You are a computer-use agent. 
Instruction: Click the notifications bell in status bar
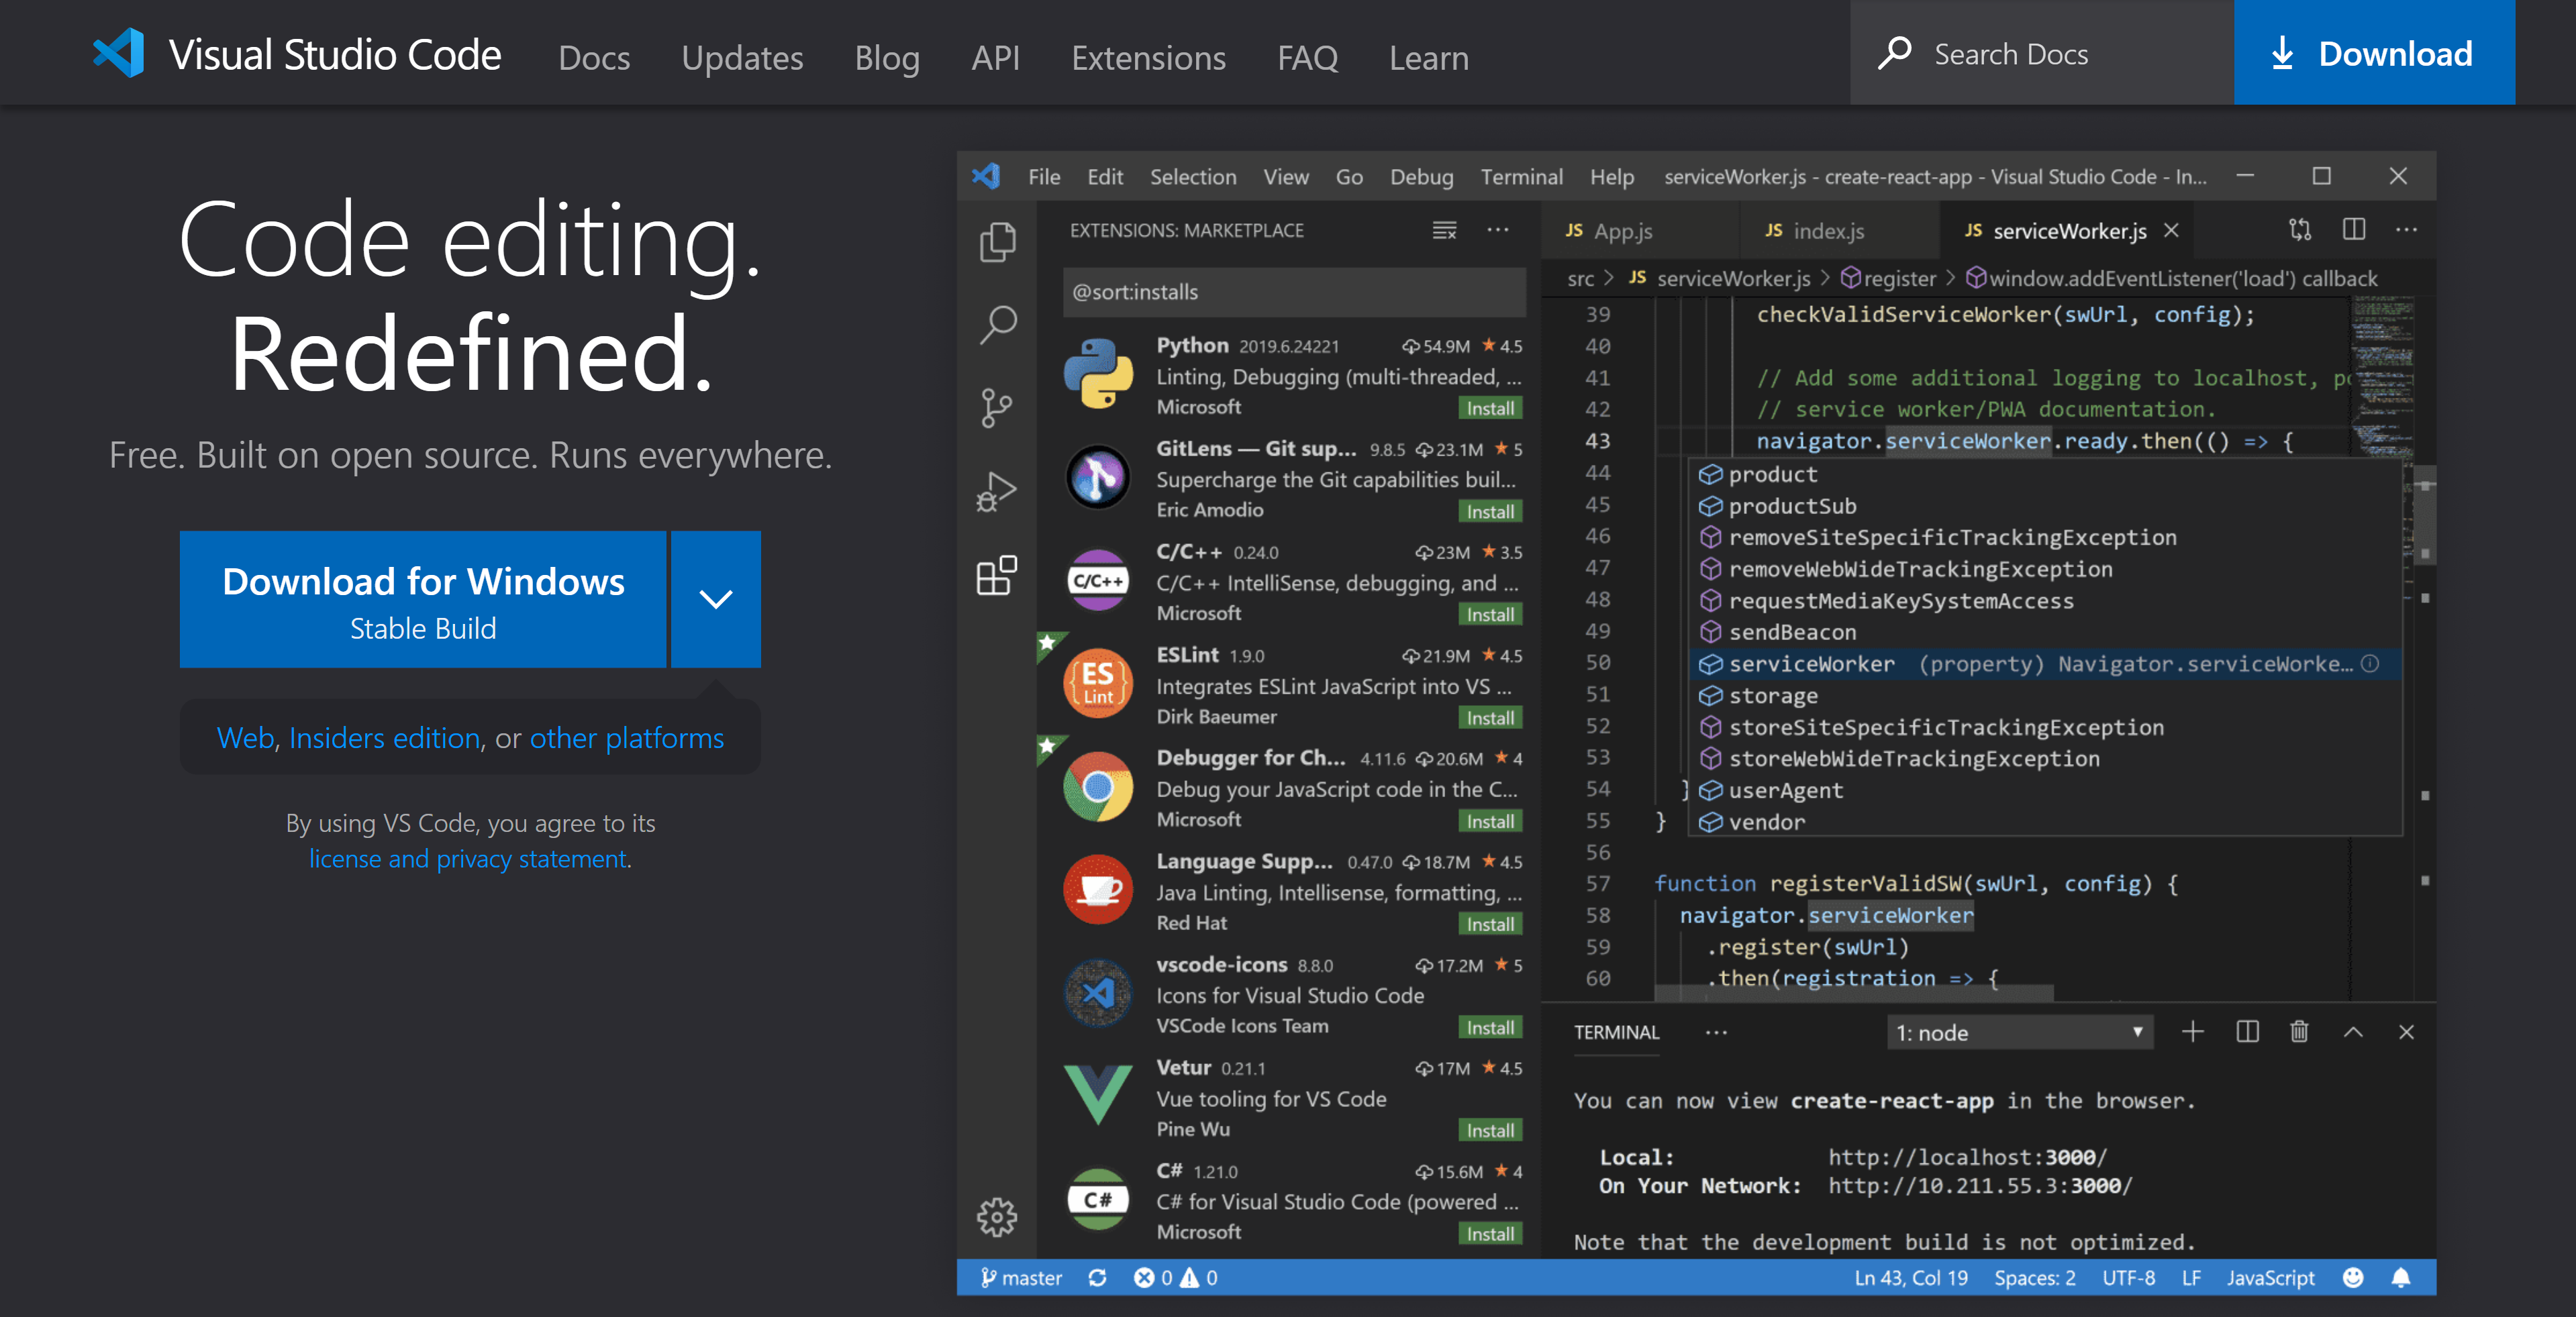2401,1277
